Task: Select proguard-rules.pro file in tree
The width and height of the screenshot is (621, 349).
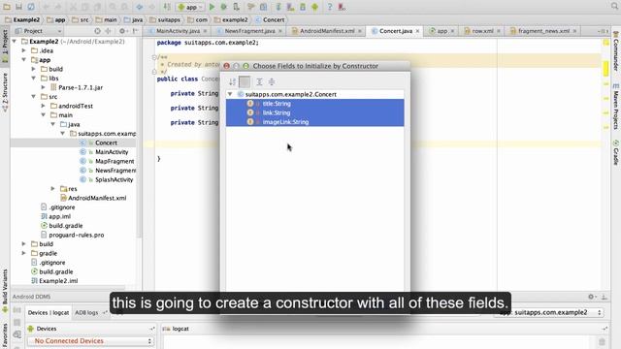Action: pos(76,235)
